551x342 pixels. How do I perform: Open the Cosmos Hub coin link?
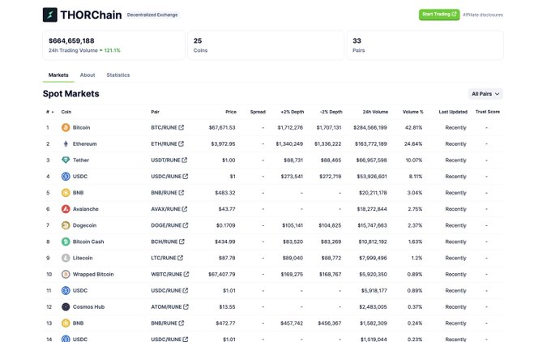(x=88, y=307)
